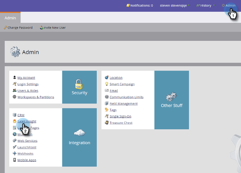Open the LaunchPoint link

tap(27, 147)
